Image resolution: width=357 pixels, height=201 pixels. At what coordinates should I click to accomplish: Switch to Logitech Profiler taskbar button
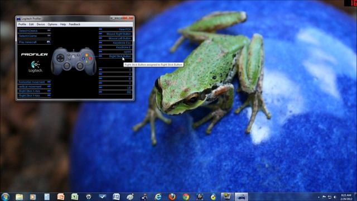[x=242, y=197]
